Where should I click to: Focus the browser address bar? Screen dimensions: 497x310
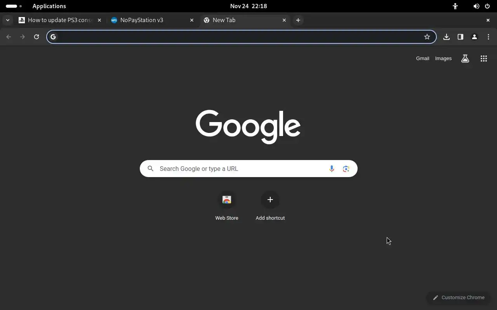[x=242, y=37]
